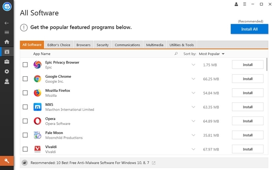The width and height of the screenshot is (274, 170).
Task: Click the Moonchild Productions publisher text
Action: (64, 138)
